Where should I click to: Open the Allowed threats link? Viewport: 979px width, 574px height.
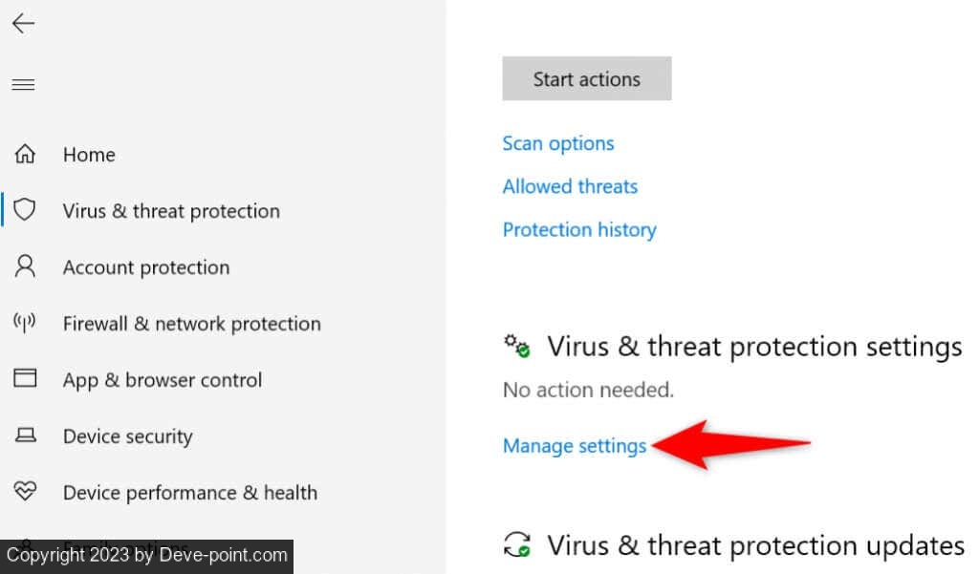(x=570, y=186)
